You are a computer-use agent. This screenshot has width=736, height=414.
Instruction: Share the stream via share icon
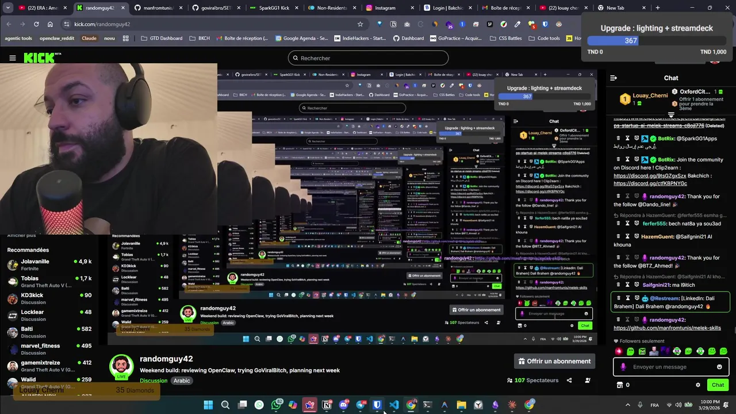569,380
